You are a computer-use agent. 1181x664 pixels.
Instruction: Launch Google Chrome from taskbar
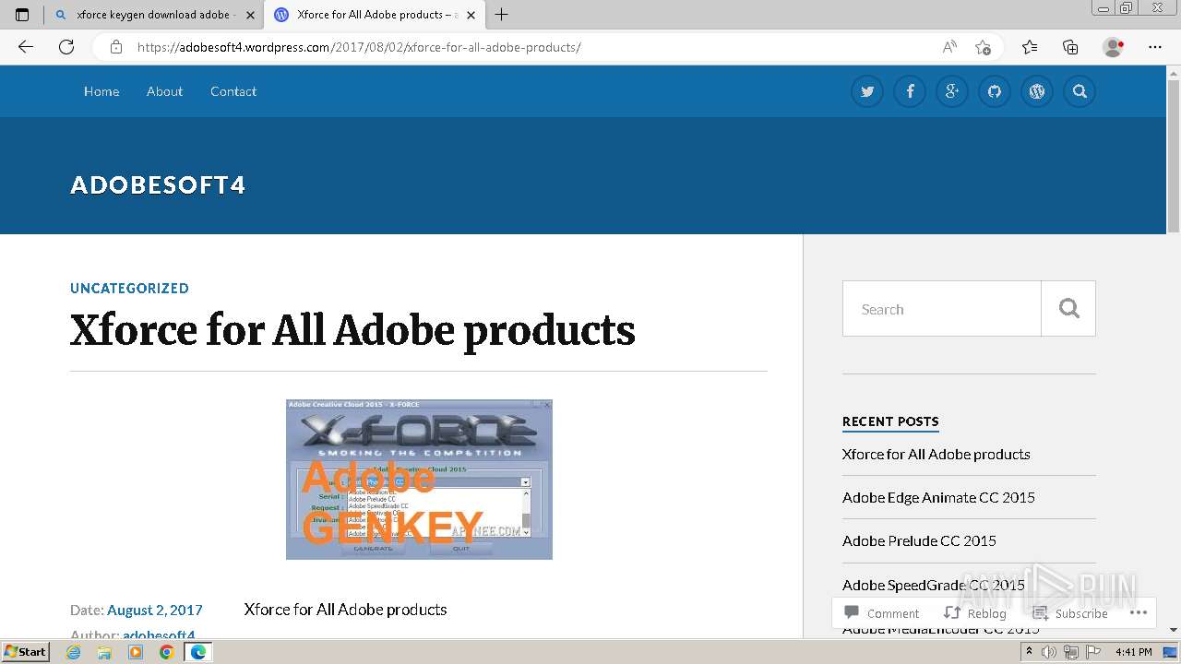[167, 652]
